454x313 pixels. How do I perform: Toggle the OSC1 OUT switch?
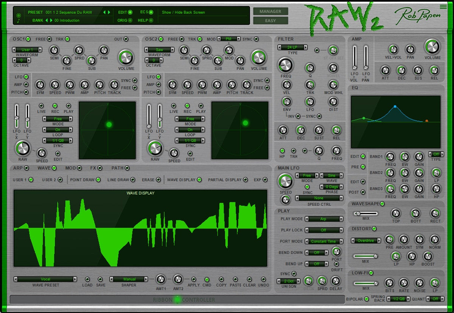pyautogui.click(x=126, y=39)
